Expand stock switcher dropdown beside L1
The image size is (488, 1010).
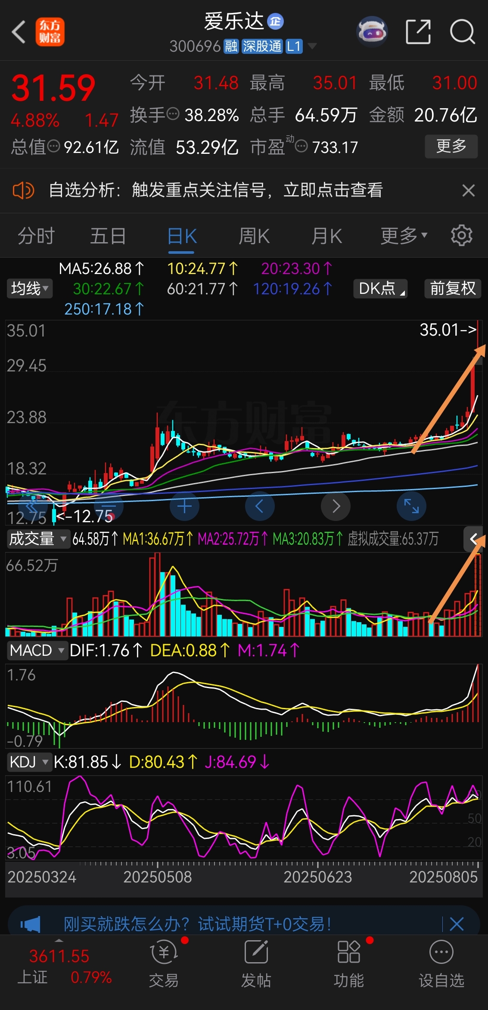tap(312, 47)
